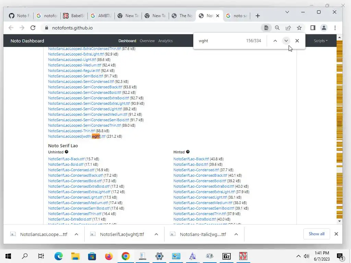Open Firefox from taskbar

[109, 256]
